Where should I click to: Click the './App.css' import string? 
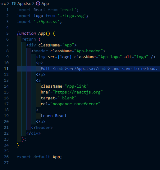pyautogui.click(x=47, y=22)
